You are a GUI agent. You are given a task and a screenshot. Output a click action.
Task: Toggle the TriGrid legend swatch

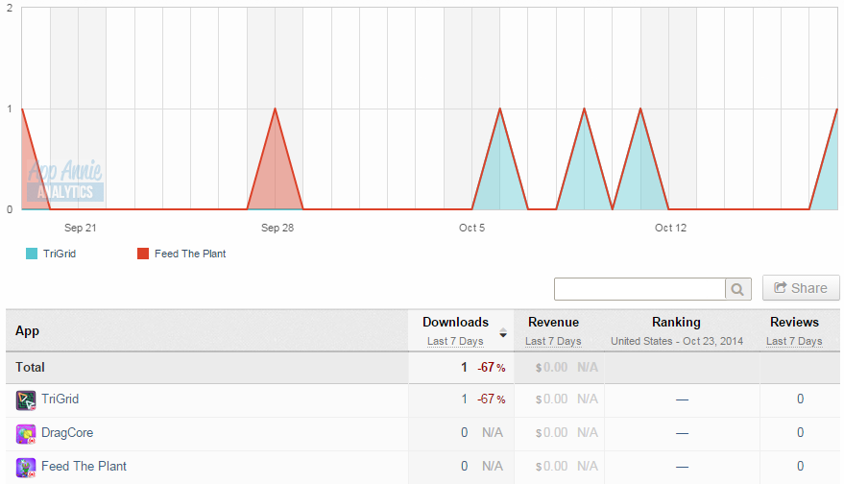(x=32, y=254)
